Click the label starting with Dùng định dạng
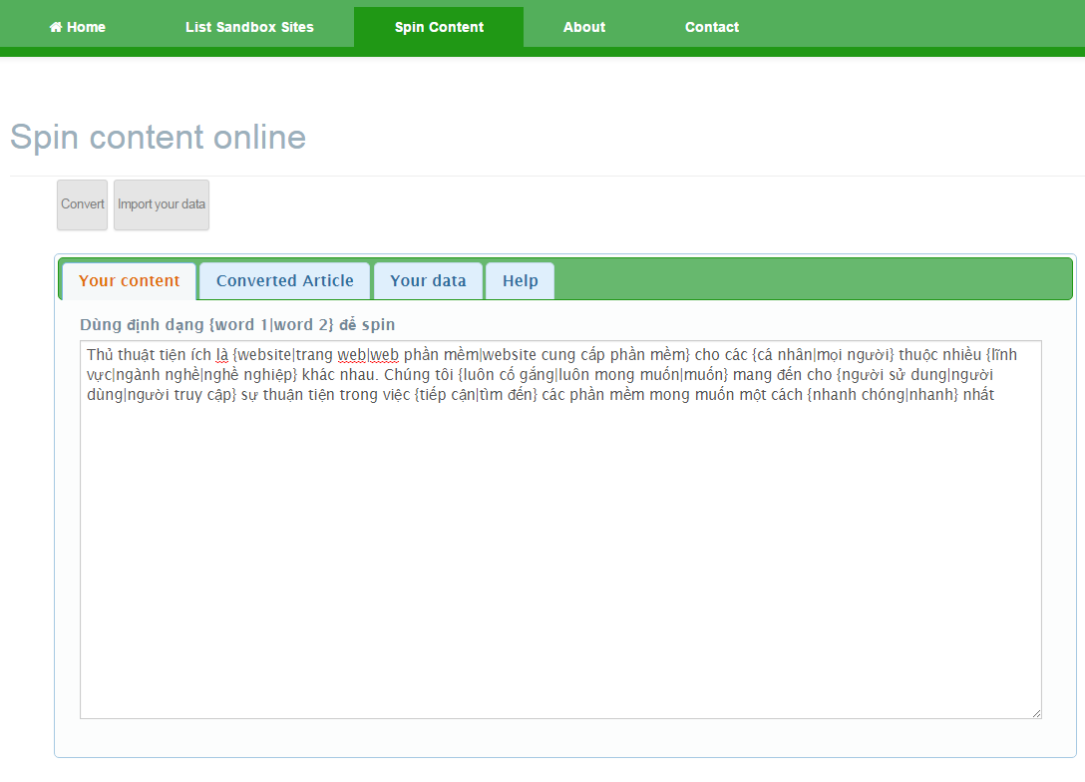The width and height of the screenshot is (1085, 782). [237, 325]
